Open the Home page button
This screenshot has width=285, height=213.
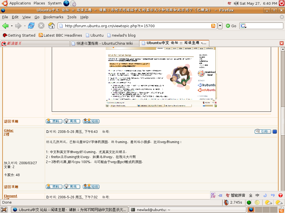click(51, 26)
